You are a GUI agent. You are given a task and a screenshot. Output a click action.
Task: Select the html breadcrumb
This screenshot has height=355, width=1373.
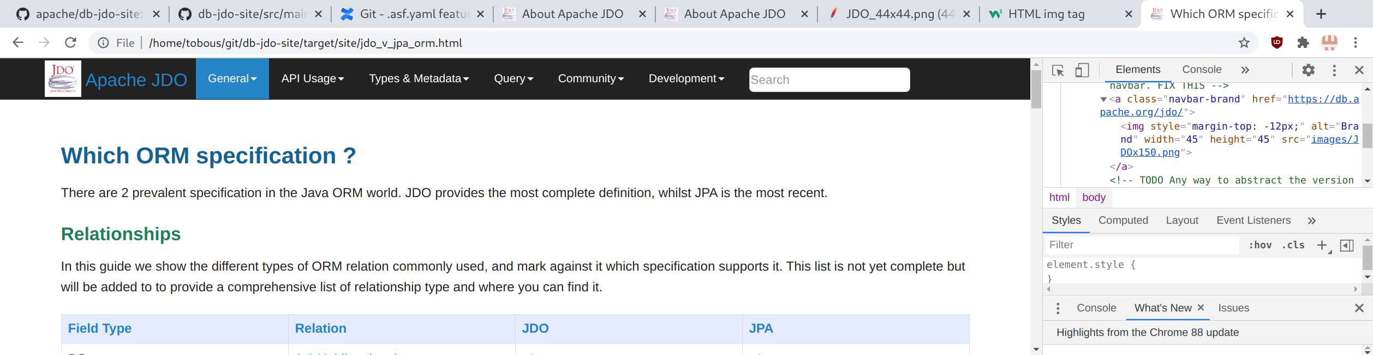pyautogui.click(x=1059, y=198)
